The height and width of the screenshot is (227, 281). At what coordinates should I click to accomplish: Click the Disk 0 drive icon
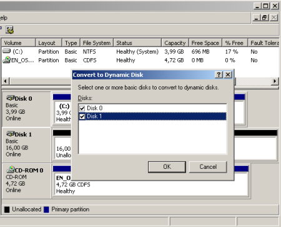(10, 98)
